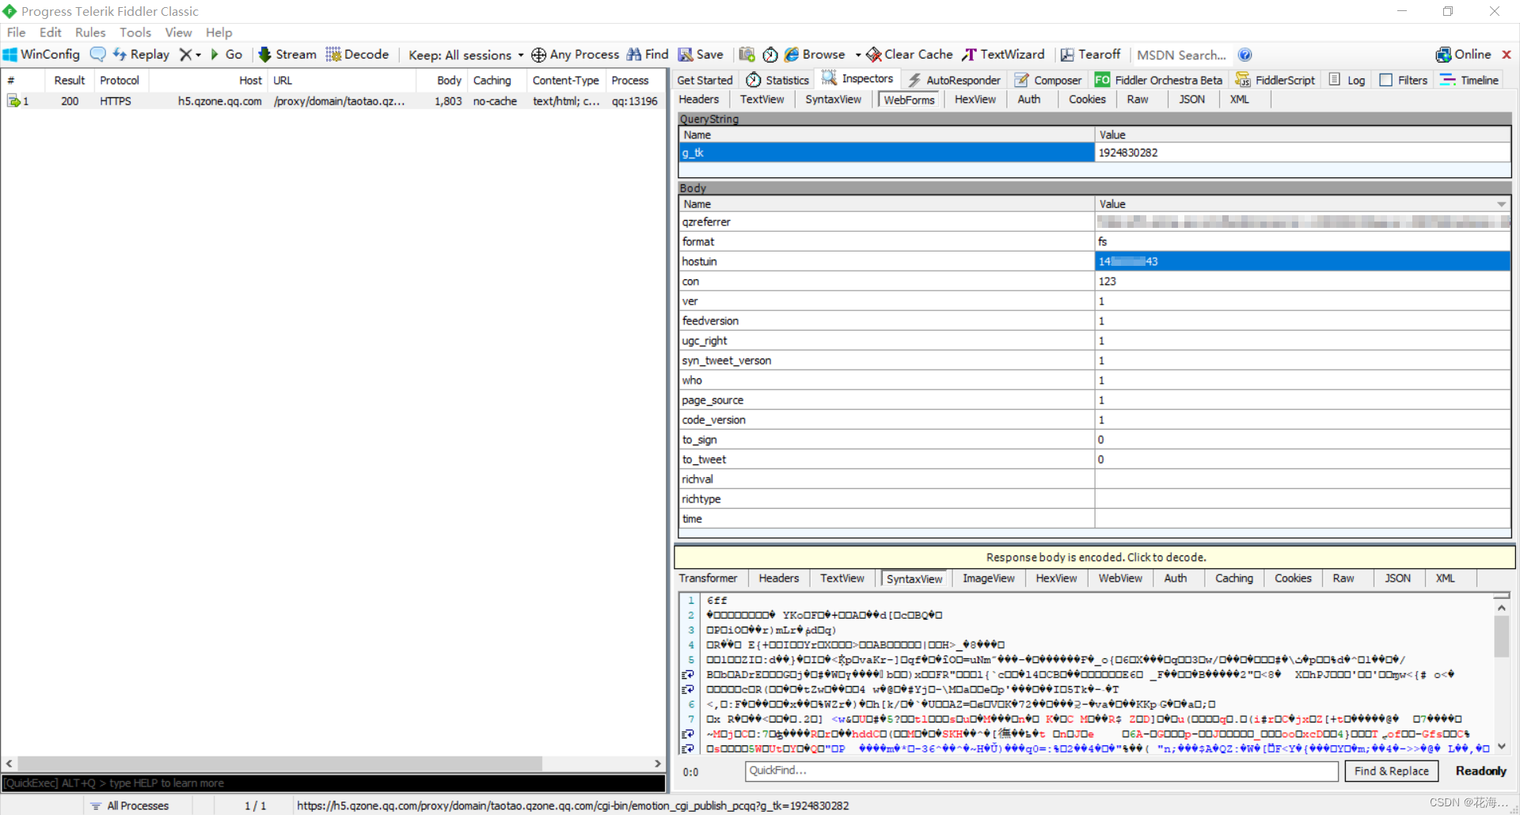This screenshot has height=815, width=1520.
Task: Click the Any Process crosshair icon
Action: point(538,55)
